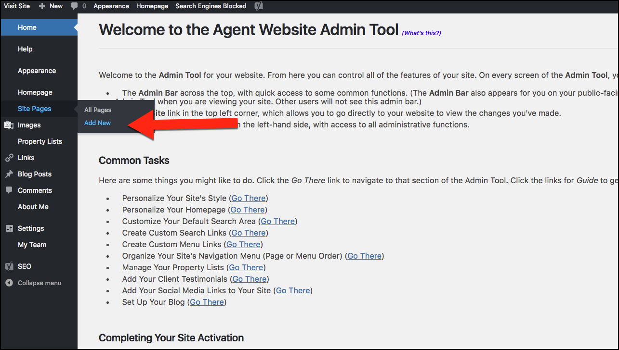619x350 pixels.
Task: Click the chain icon beside Links
Action: tap(9, 158)
